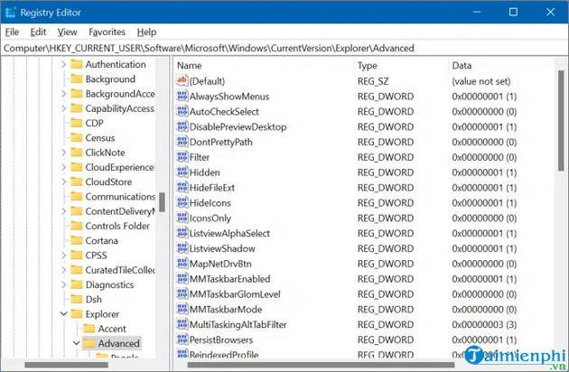This screenshot has height=372, width=569.
Task: Click the tree pane horizontal scrollbar thumb
Action: pos(67,365)
